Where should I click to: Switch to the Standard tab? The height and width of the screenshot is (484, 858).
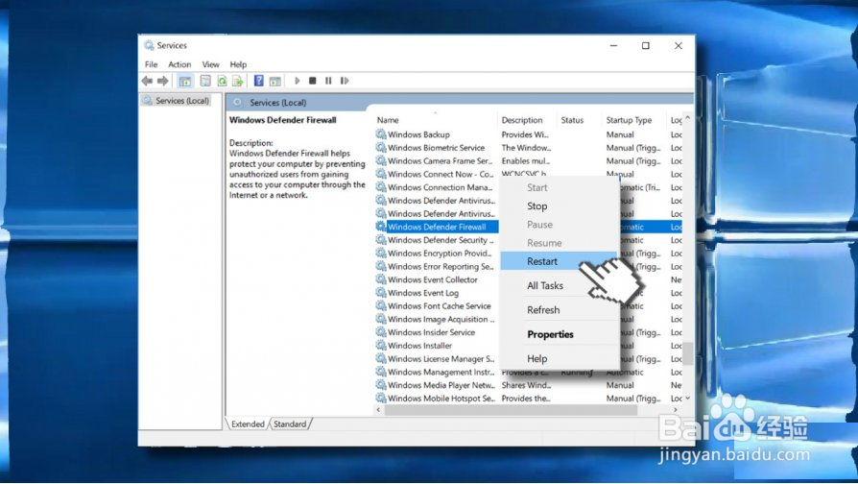point(290,423)
